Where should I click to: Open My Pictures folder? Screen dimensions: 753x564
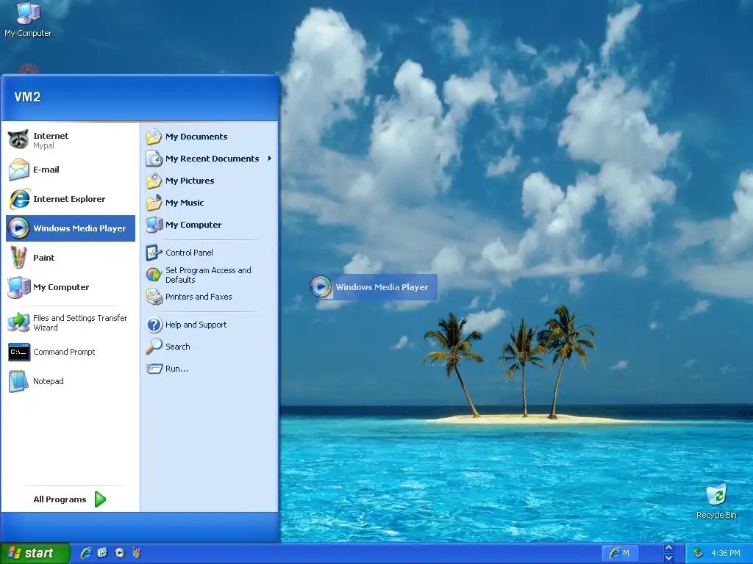coord(209,181)
